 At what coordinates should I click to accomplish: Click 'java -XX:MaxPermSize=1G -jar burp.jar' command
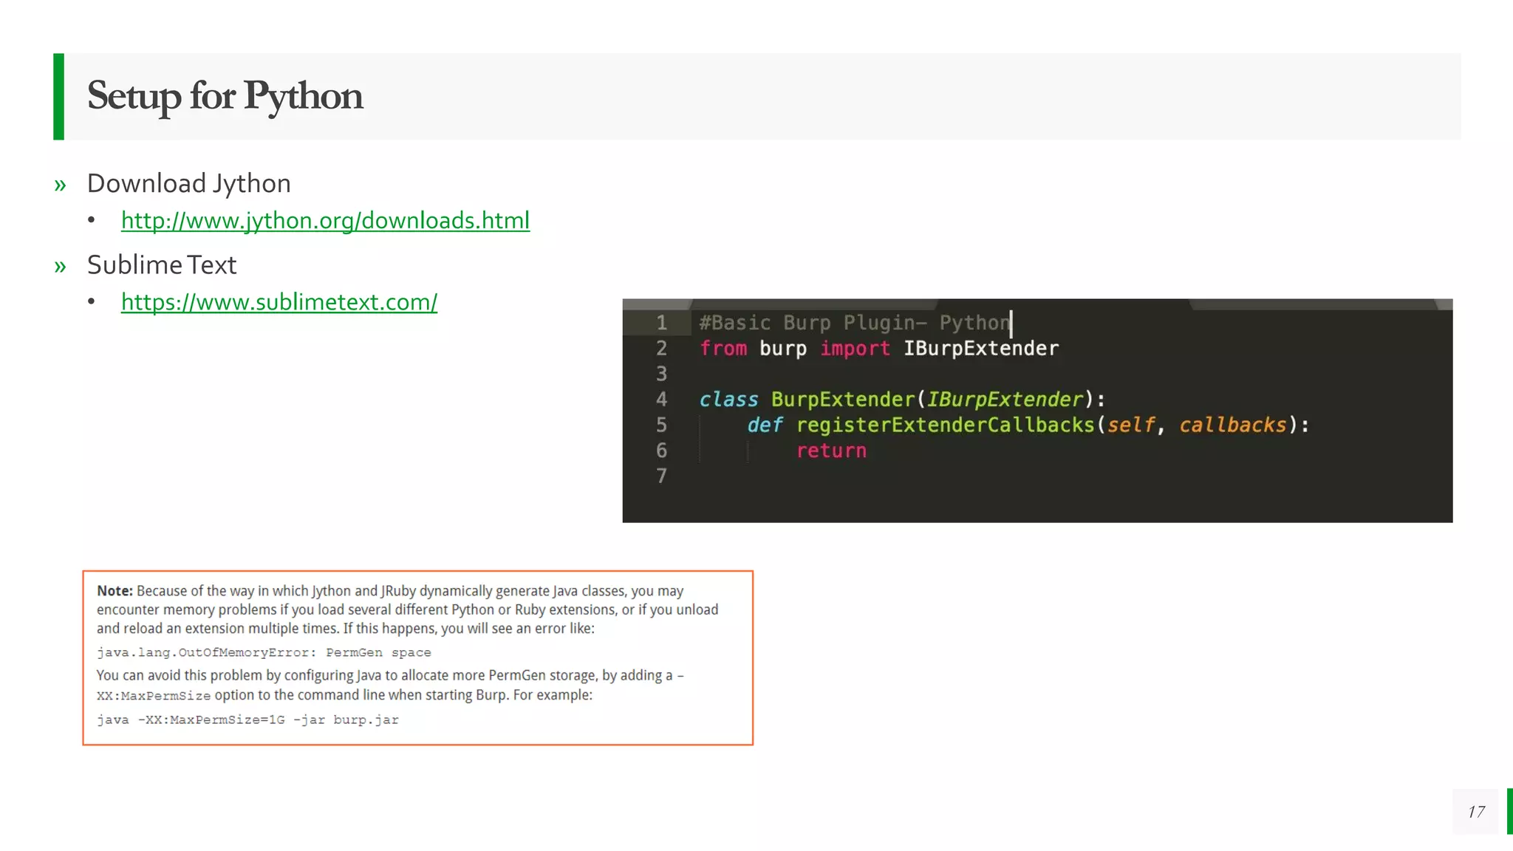(247, 720)
